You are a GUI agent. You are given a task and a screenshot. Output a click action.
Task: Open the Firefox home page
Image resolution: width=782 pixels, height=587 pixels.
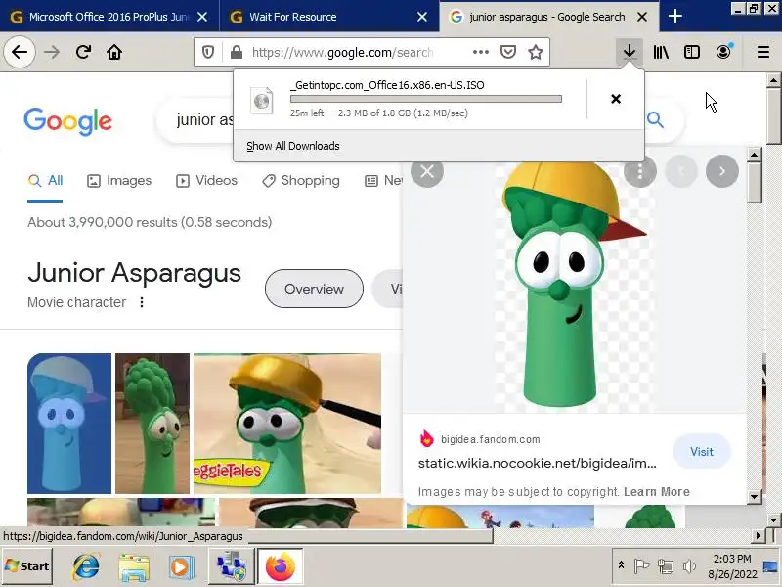point(114,52)
